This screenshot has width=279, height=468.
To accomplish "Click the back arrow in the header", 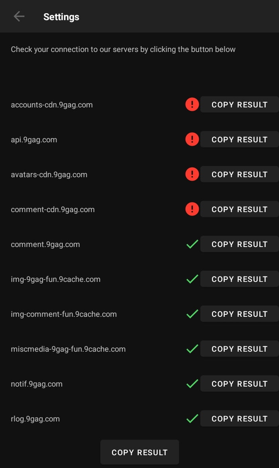I will (x=19, y=16).
